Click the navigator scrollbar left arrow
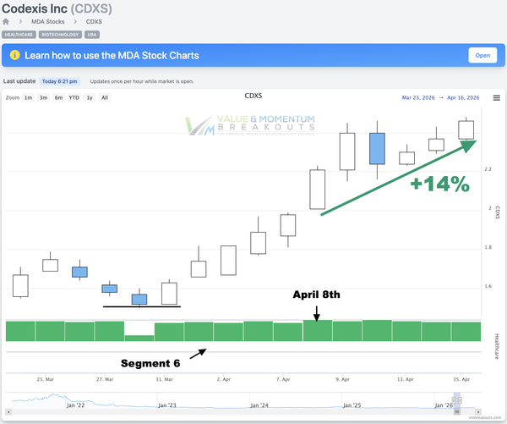507x424 pixels. point(8,412)
